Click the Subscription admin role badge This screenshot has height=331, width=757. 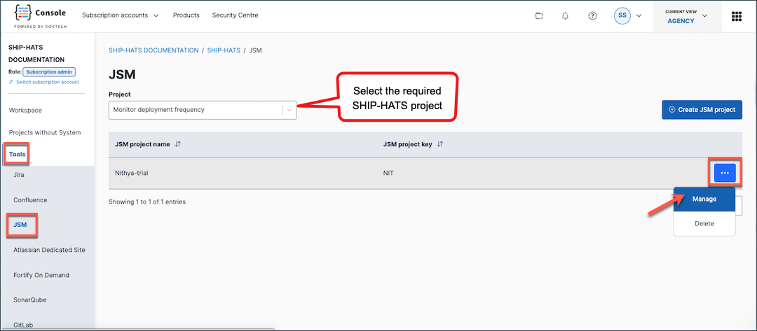click(x=49, y=72)
